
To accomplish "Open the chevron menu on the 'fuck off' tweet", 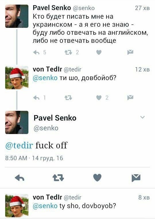I will pos(142,117).
